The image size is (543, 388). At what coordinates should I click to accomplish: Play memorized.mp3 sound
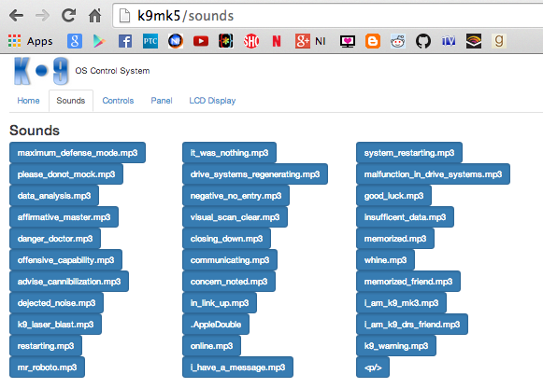pyautogui.click(x=395, y=238)
